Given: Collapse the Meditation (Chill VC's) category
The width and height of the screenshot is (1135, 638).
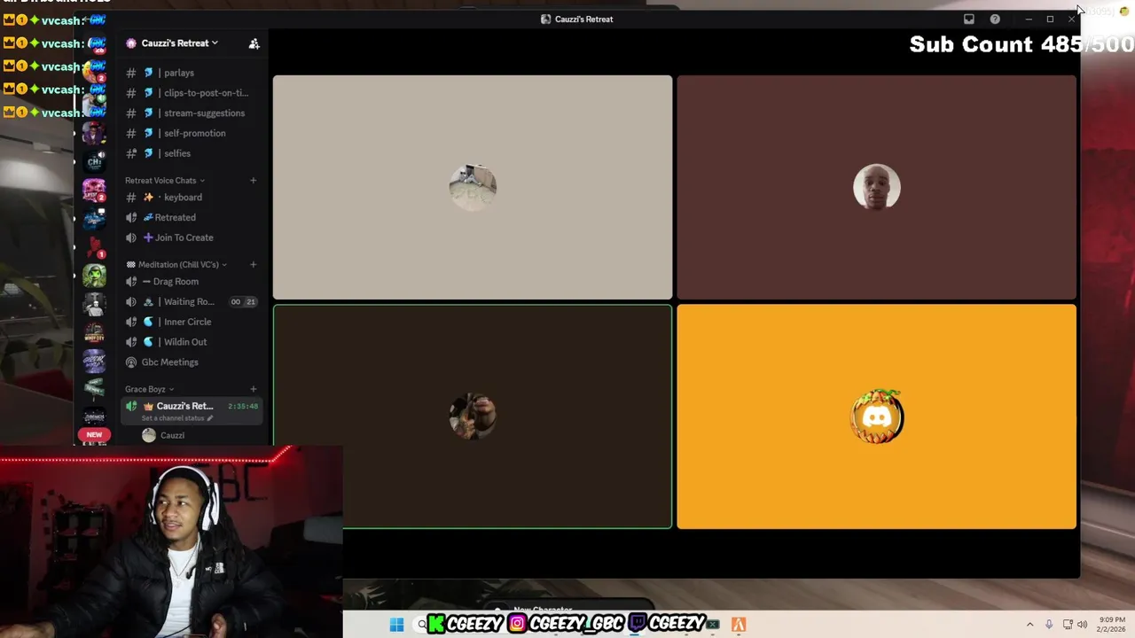Looking at the screenshot, I should [176, 265].
